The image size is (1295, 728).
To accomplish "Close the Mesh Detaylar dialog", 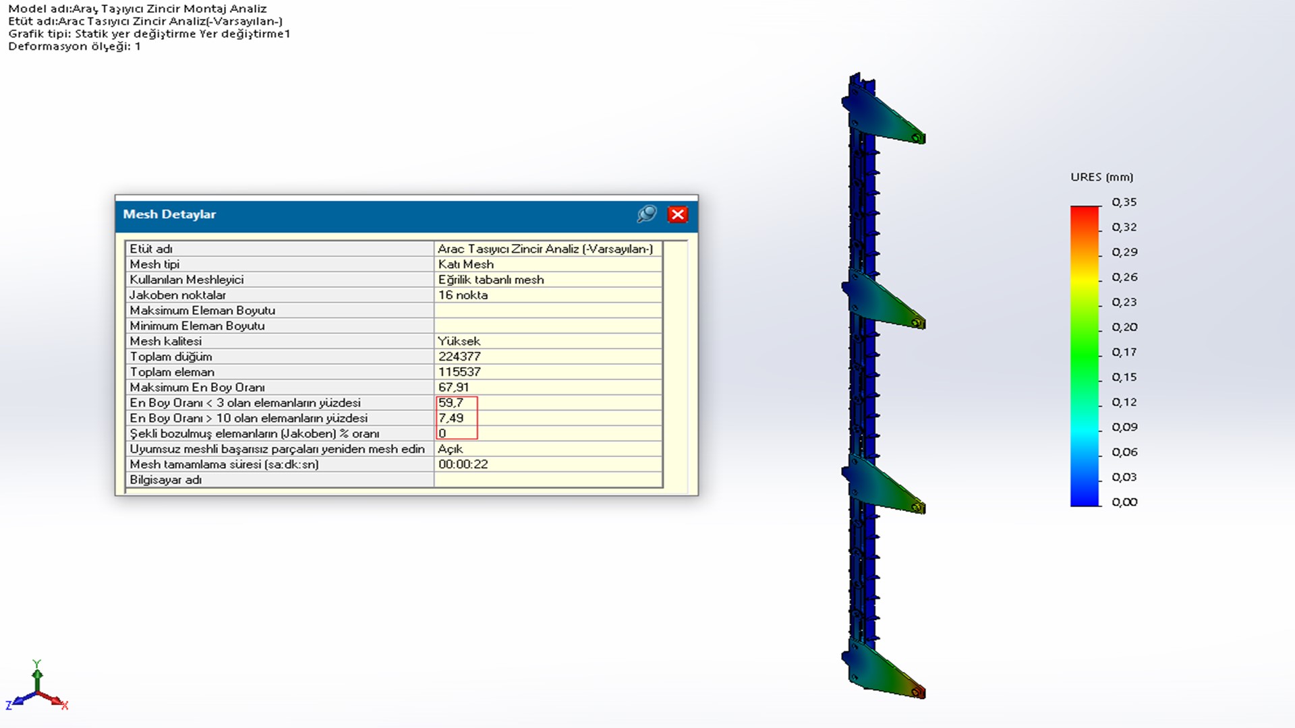I will (x=677, y=214).
